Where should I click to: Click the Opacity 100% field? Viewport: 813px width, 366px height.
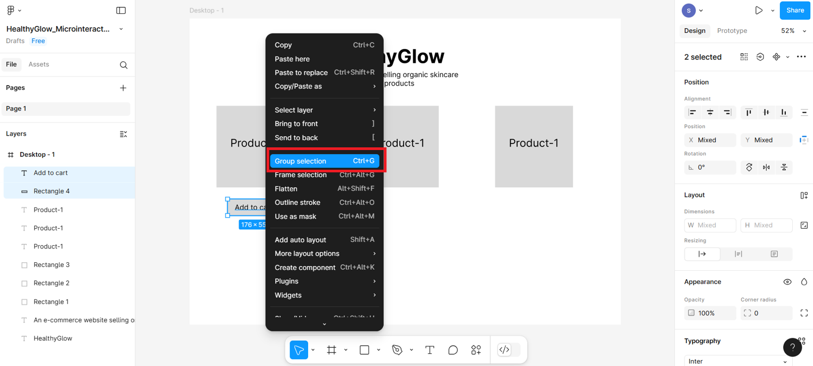coord(710,313)
